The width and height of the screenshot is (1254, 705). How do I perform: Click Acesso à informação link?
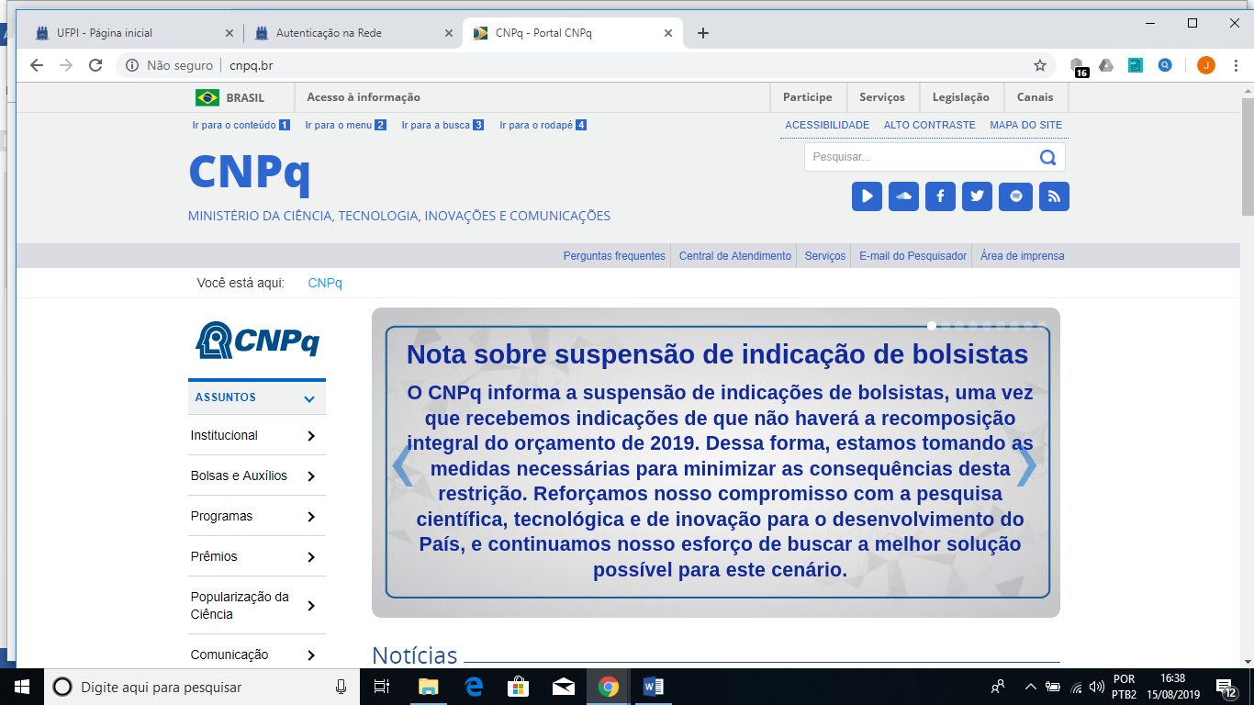point(364,97)
